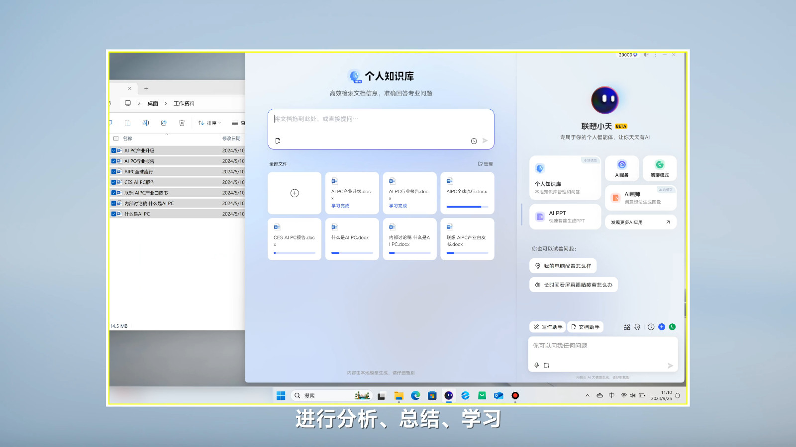The height and width of the screenshot is (447, 796).
Task: Uncheck the CES AI PC报告 file checkbox
Action: pos(113,182)
